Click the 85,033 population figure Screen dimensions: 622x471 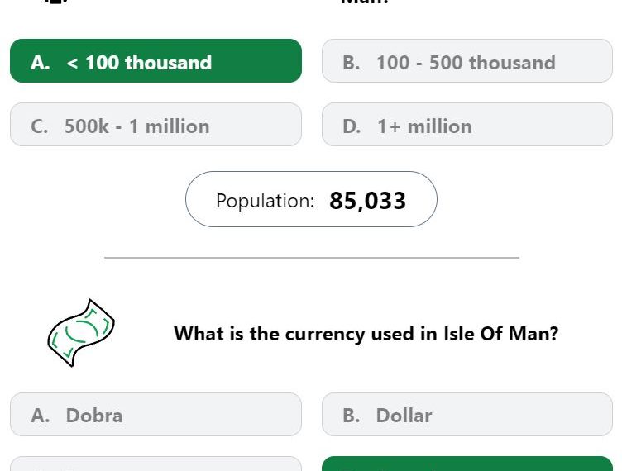368,201
